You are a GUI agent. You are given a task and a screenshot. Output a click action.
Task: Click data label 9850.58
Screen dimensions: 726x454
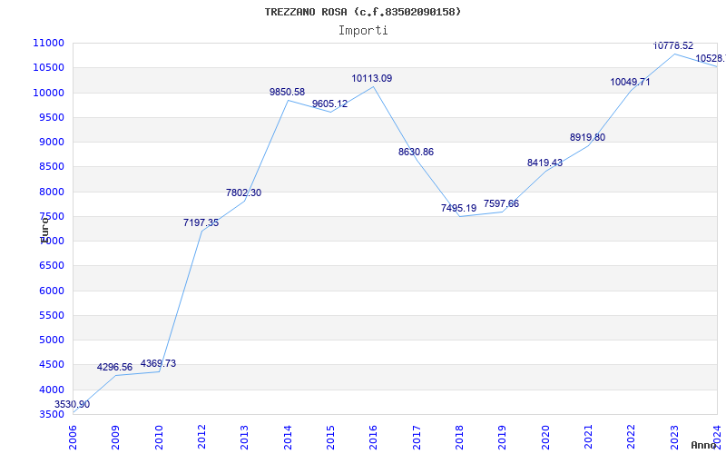coord(287,93)
